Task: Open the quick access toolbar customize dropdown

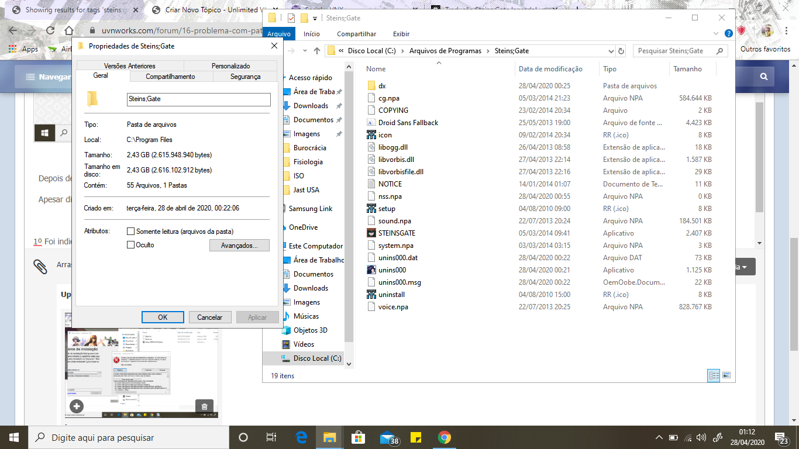Action: 315,18
